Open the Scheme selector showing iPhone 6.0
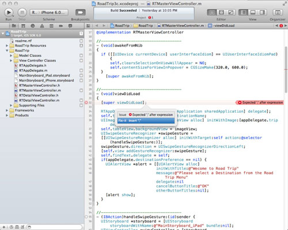This screenshot has height=230, width=288. pyautogui.click(x=49, y=13)
